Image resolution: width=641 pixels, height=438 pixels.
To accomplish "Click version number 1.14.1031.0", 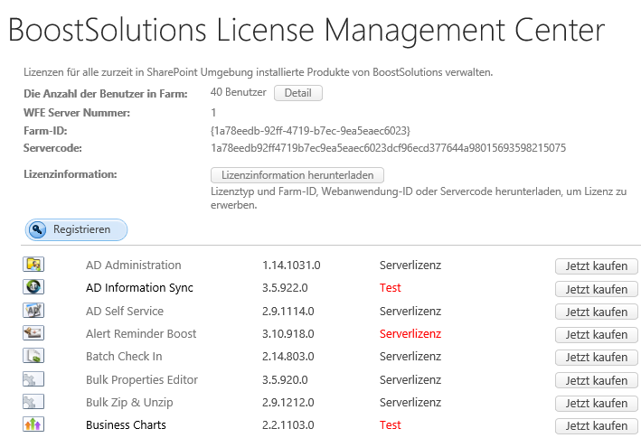I will [x=291, y=266].
